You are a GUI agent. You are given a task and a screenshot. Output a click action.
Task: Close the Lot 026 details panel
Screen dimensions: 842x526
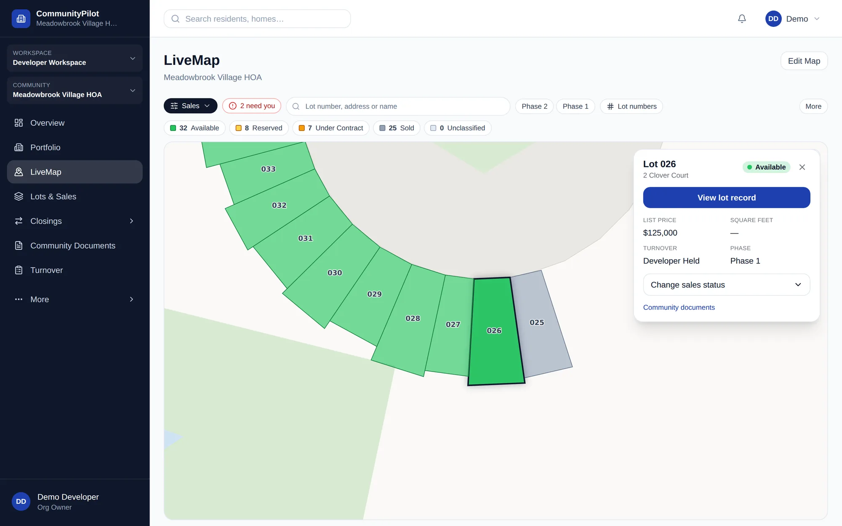[x=802, y=167]
